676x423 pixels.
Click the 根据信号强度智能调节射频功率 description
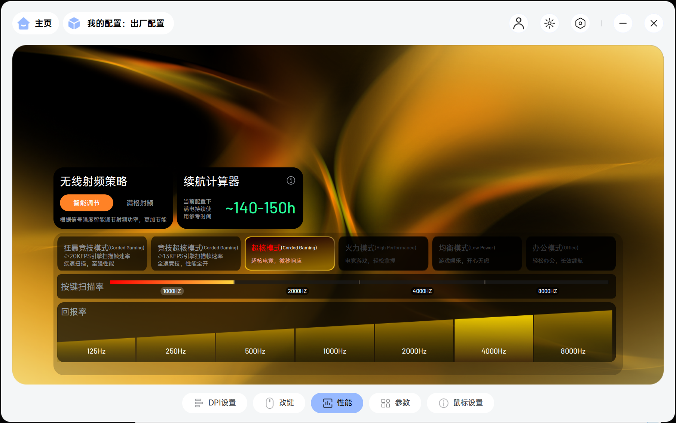point(113,220)
